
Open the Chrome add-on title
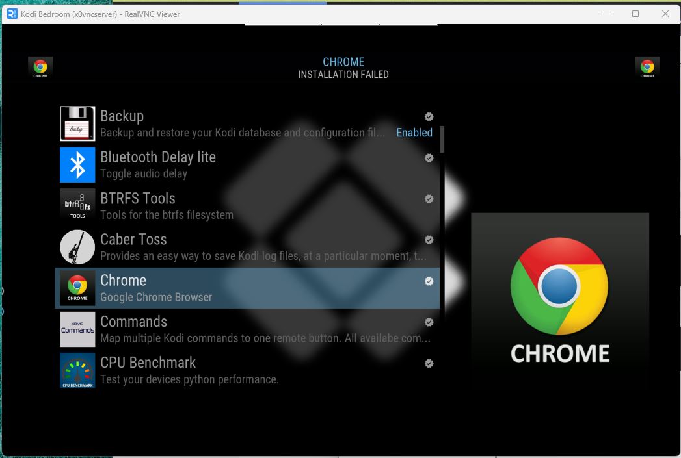(x=124, y=281)
